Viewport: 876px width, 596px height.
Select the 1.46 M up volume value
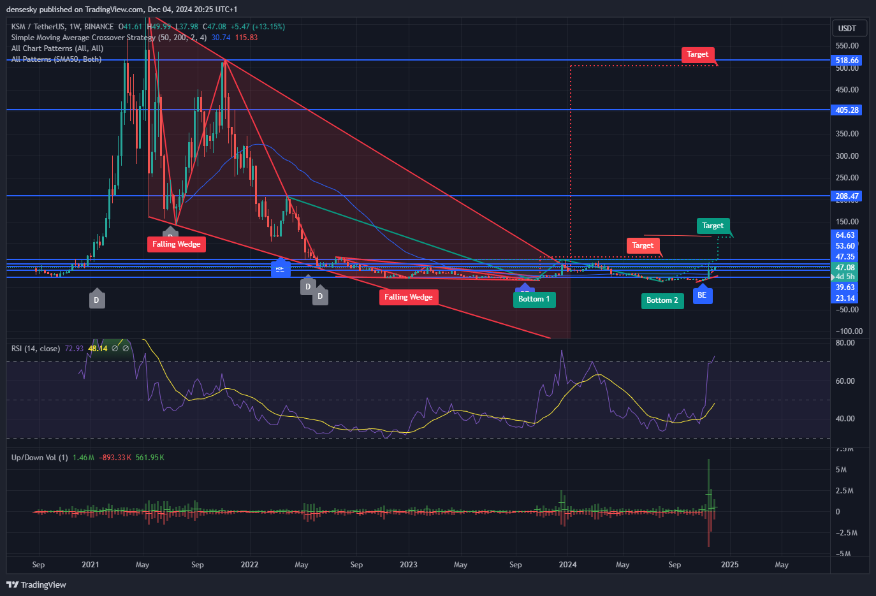click(84, 458)
